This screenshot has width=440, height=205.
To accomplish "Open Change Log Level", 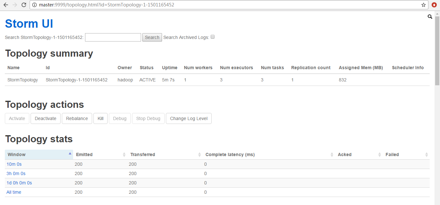I will point(189,118).
